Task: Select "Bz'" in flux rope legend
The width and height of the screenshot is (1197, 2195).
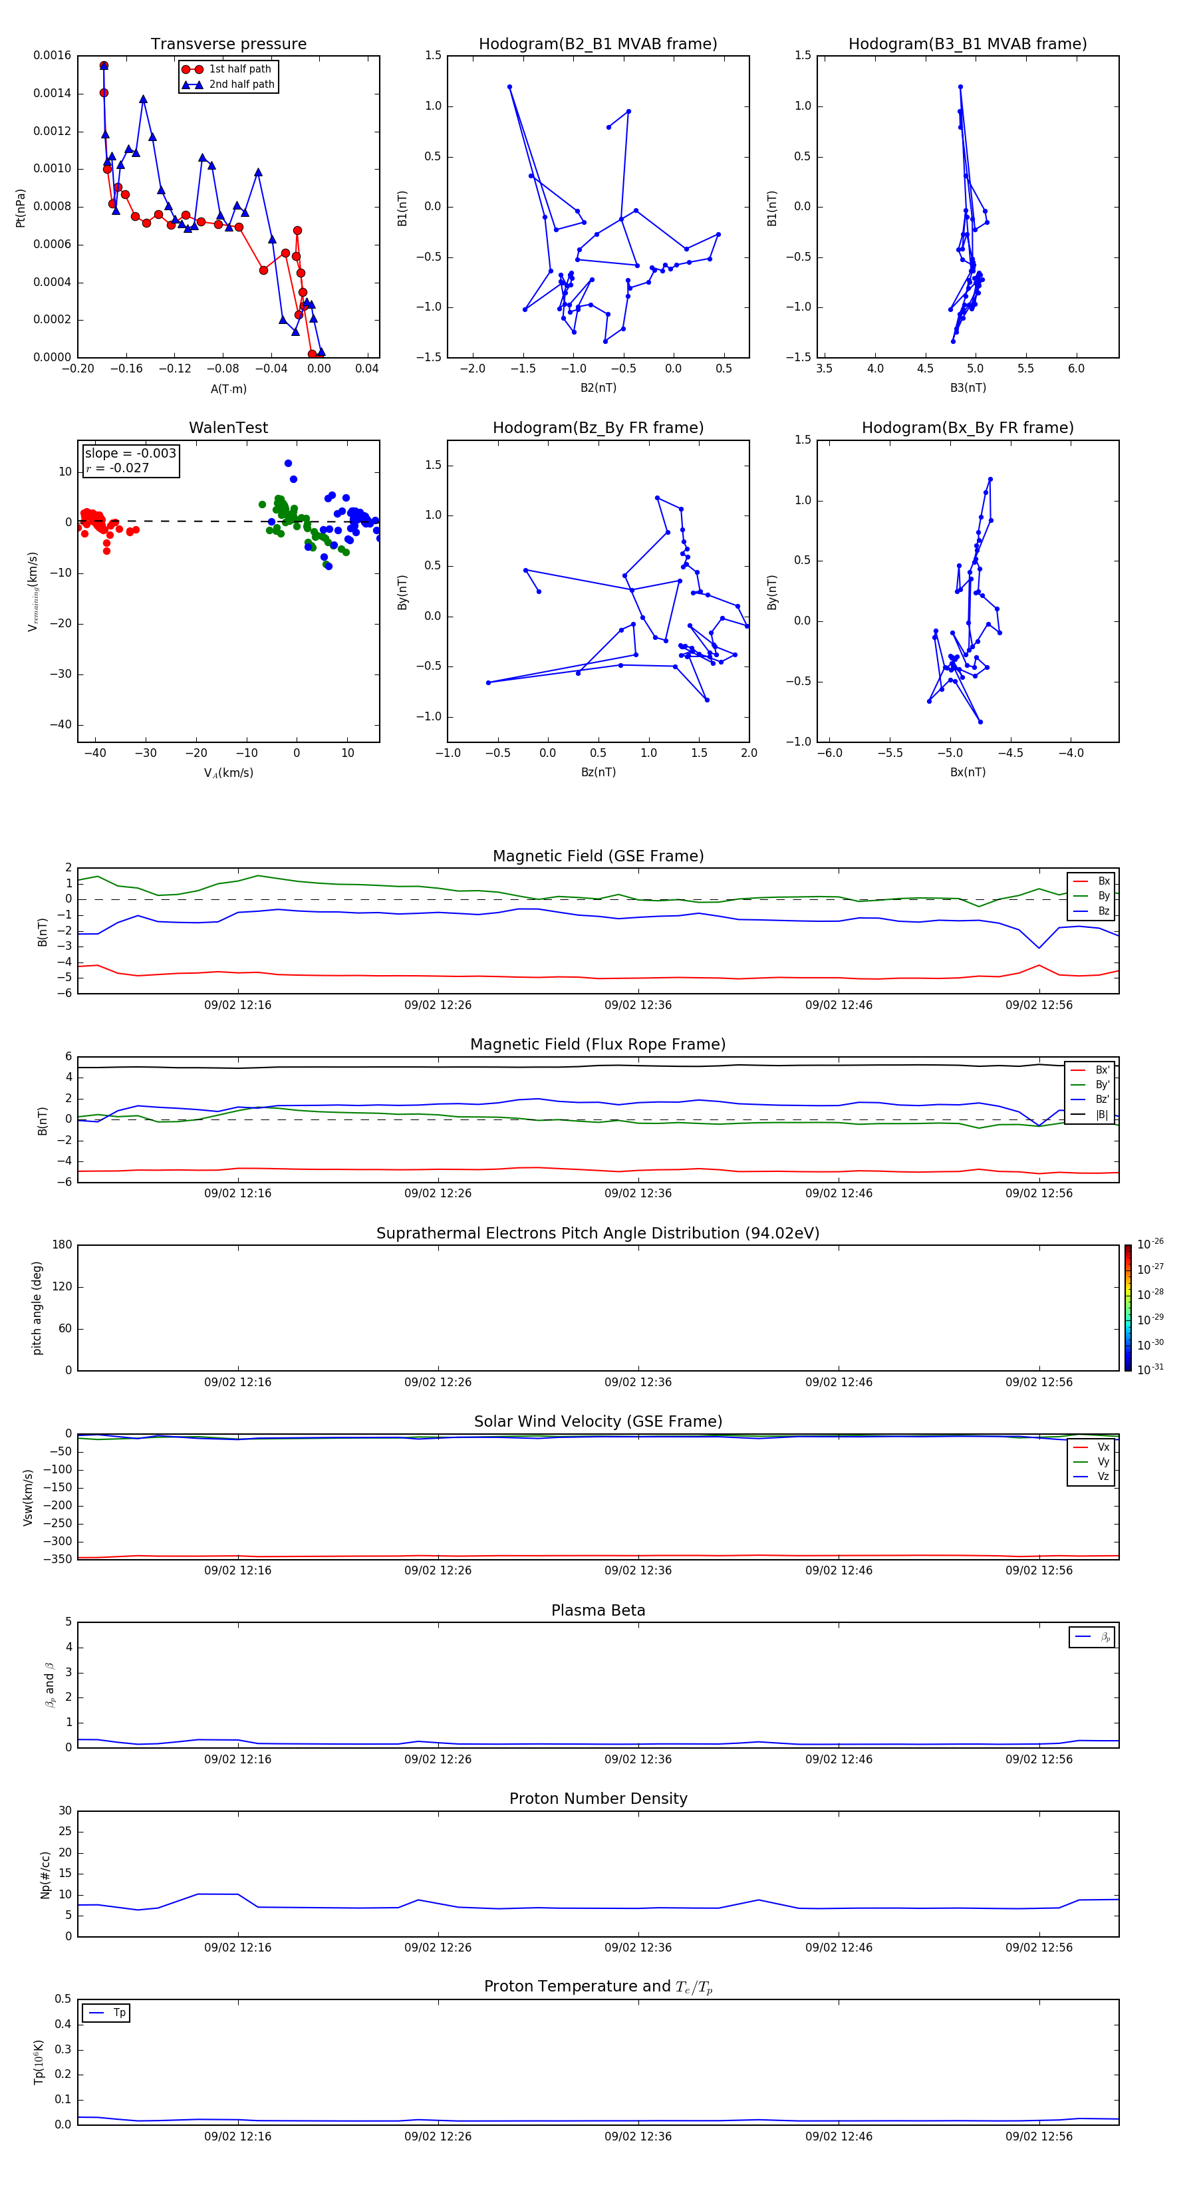Action: (x=1091, y=1099)
